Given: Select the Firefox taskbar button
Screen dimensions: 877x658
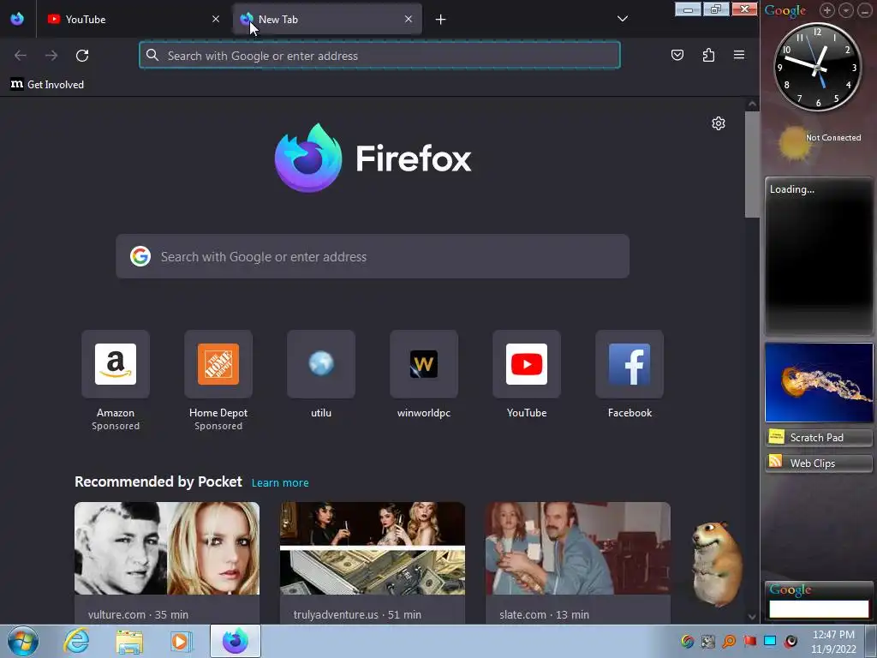Looking at the screenshot, I should click(236, 641).
